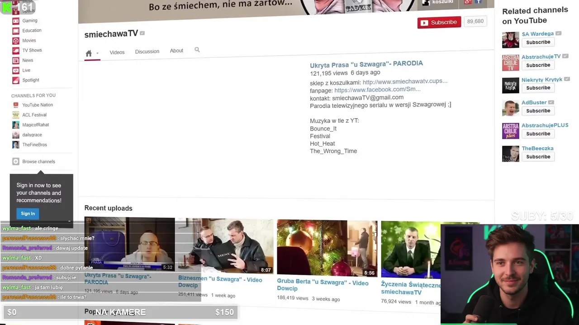Click the koszulki banner link
Viewport: 579px width, 325px height.
point(442,2)
